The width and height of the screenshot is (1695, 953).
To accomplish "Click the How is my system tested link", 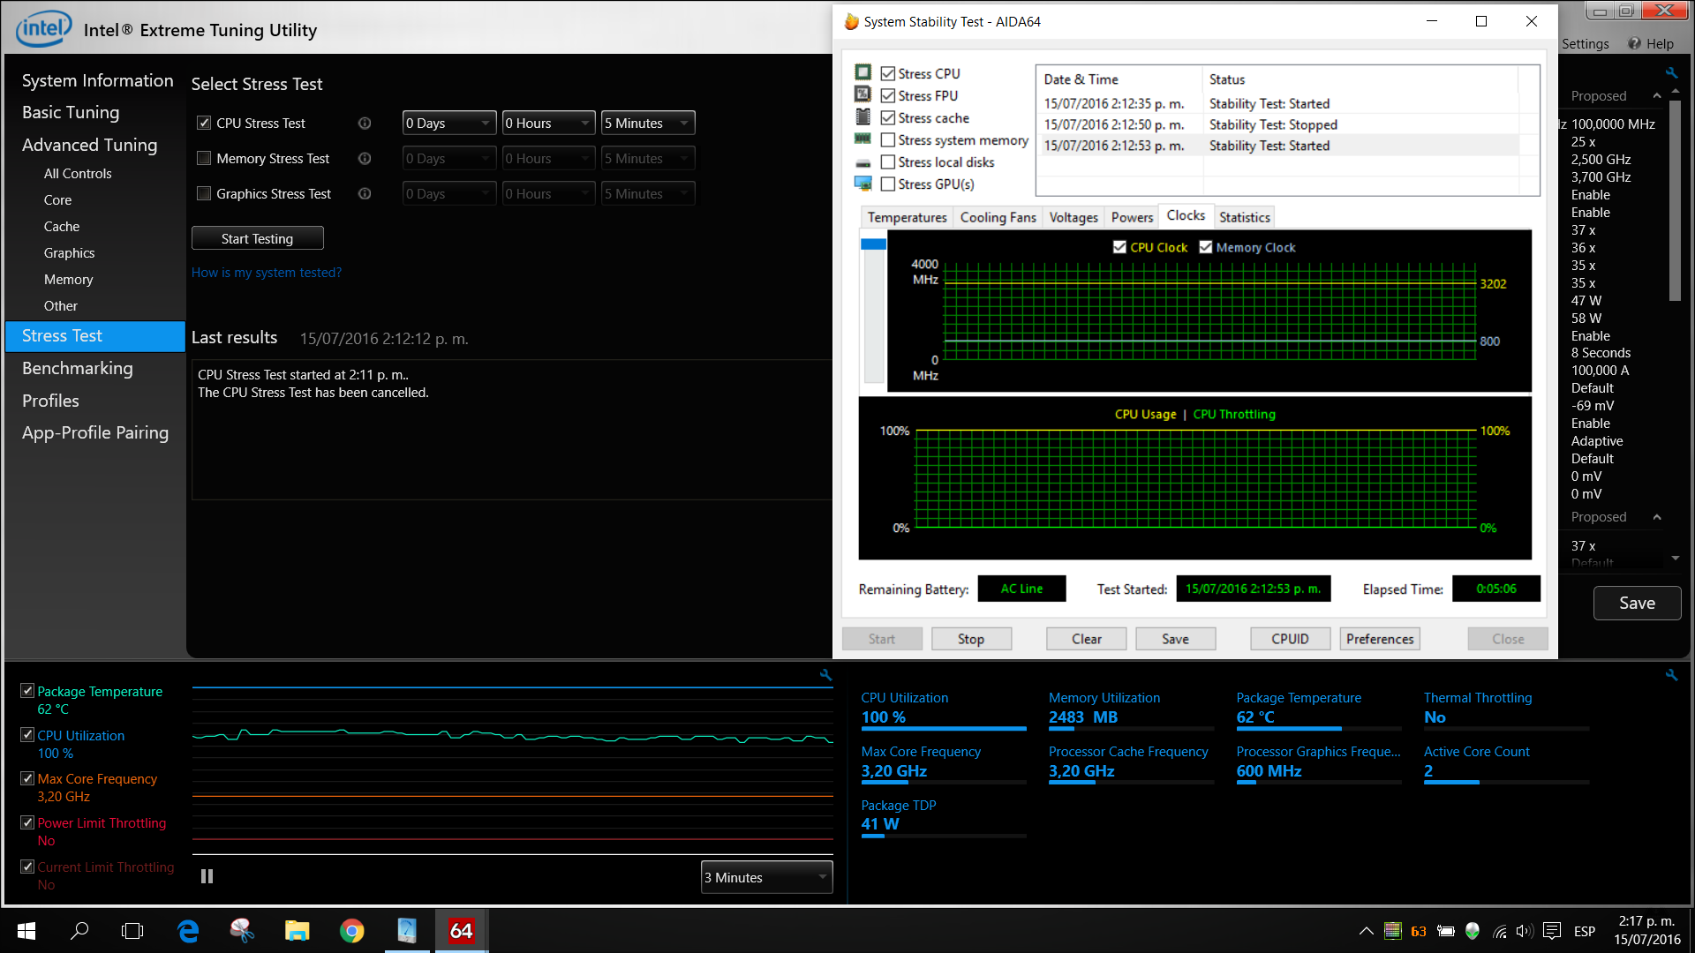I will pos(267,273).
